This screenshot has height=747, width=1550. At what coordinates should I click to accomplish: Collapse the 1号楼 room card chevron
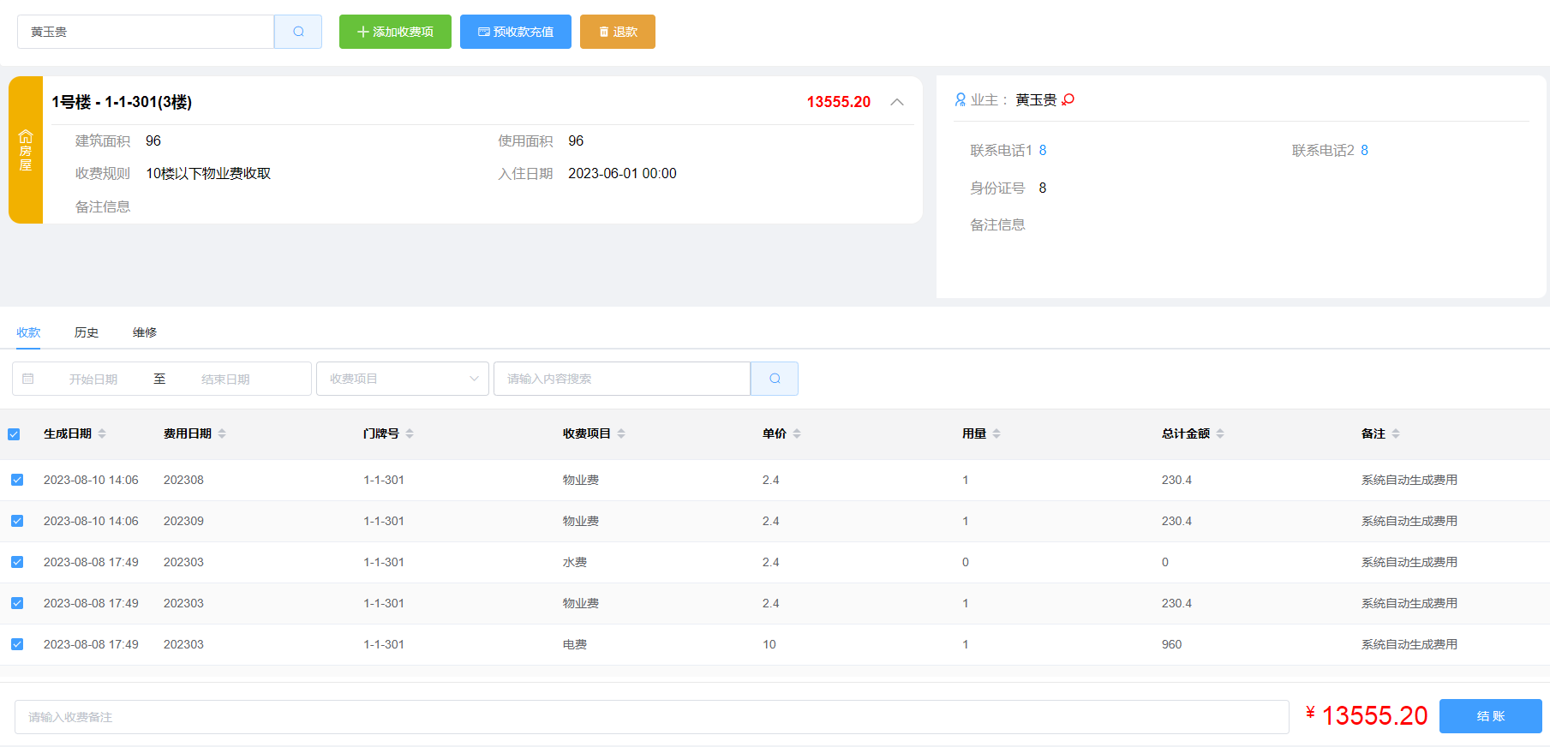pyautogui.click(x=897, y=102)
